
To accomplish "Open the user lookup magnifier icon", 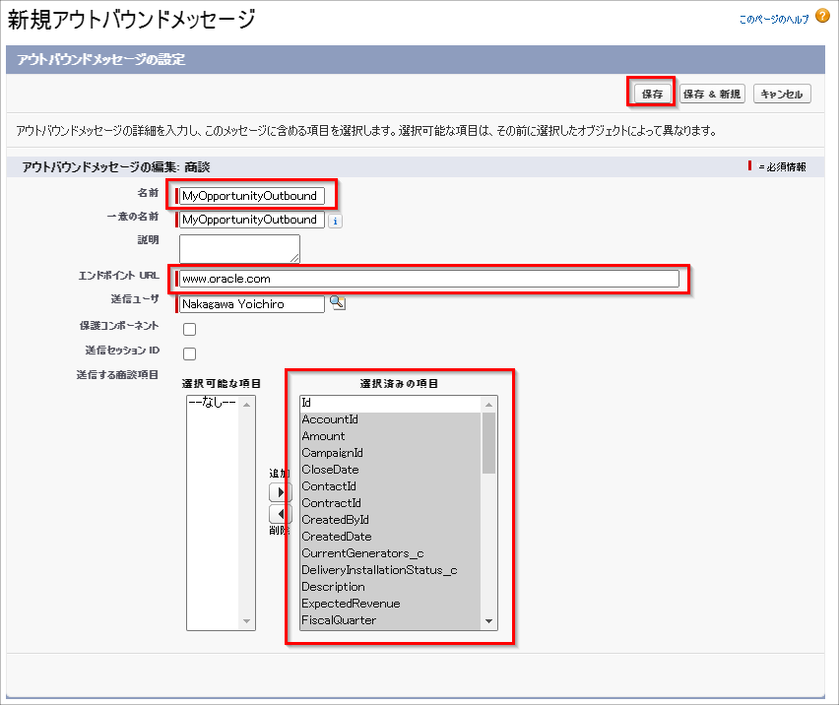I will [337, 303].
